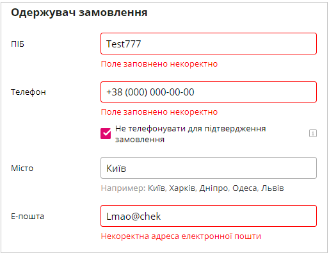Click the ПІБ field label
This screenshot has width=329, height=255.
click(x=17, y=44)
